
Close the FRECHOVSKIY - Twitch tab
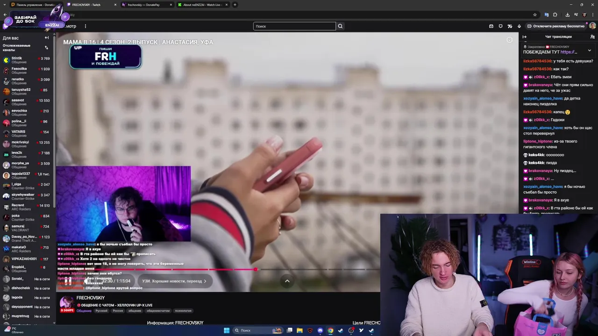(115, 5)
